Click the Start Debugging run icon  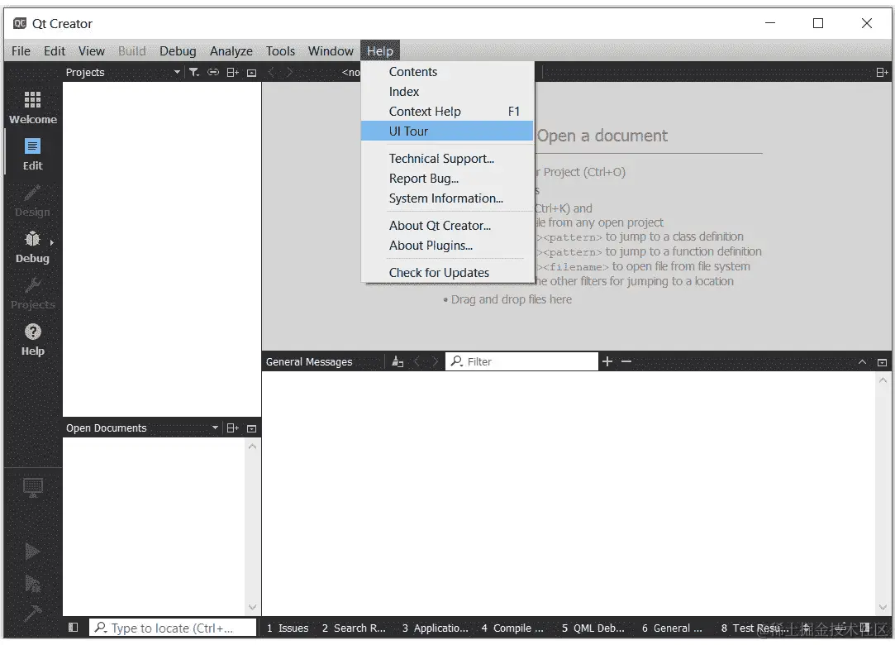click(x=32, y=583)
